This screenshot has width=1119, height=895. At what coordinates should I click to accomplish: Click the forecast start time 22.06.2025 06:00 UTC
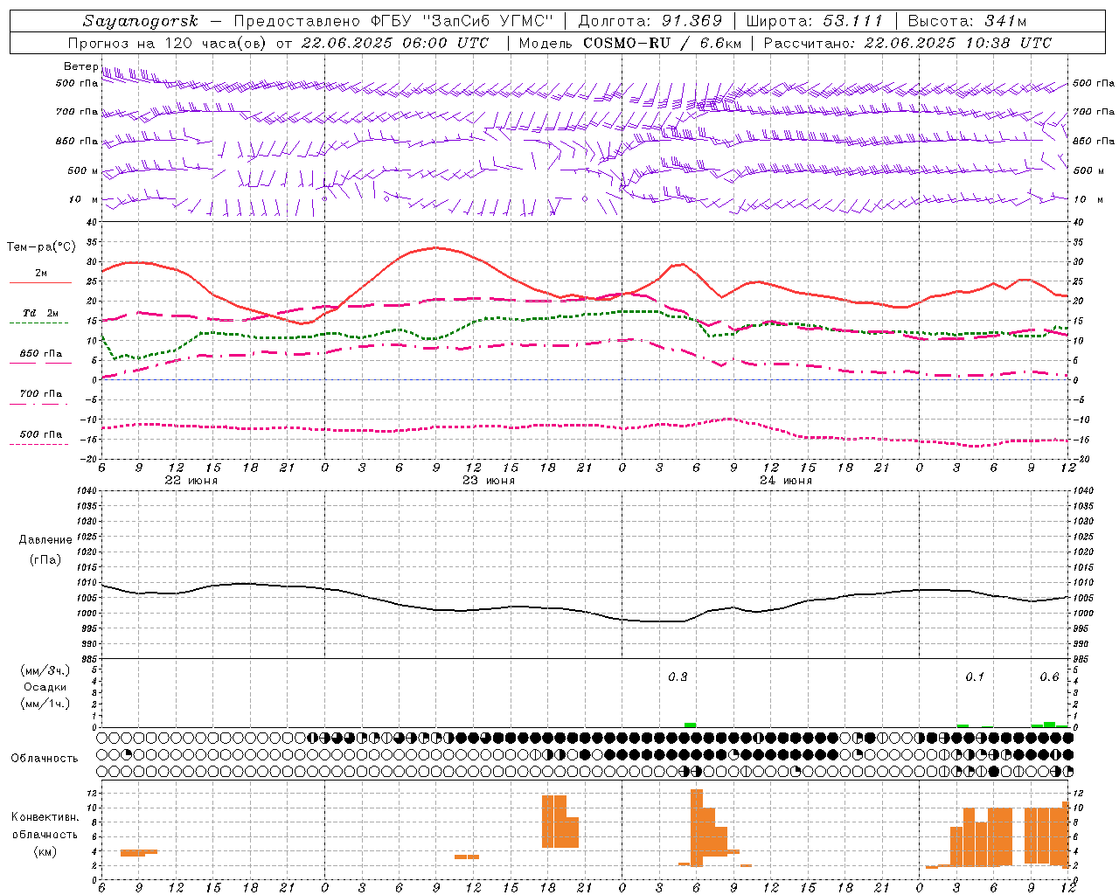coord(395,43)
